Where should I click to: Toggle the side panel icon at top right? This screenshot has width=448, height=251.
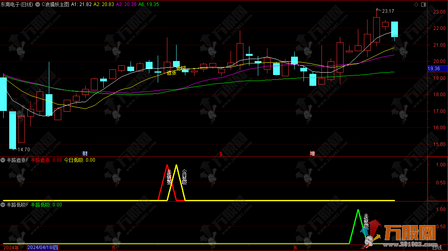click(x=424, y=4)
